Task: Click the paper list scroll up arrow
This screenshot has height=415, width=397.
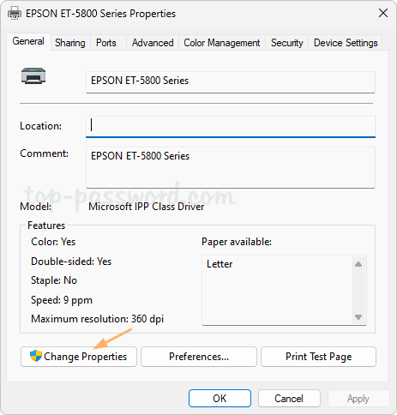Action: [358, 264]
